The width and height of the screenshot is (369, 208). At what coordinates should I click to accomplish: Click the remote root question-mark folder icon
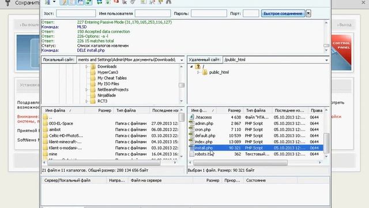(x=198, y=66)
